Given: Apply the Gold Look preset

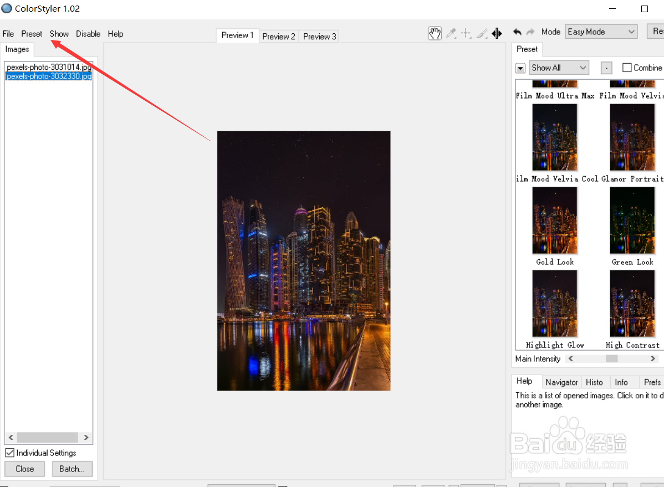Looking at the screenshot, I should 555,221.
